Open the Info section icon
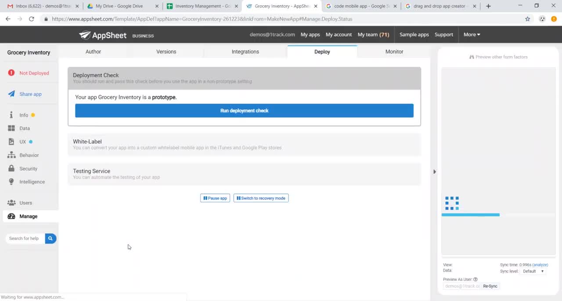This screenshot has width=562, height=301. tap(11, 115)
